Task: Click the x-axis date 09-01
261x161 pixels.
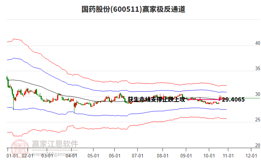Action: coord(186,156)
